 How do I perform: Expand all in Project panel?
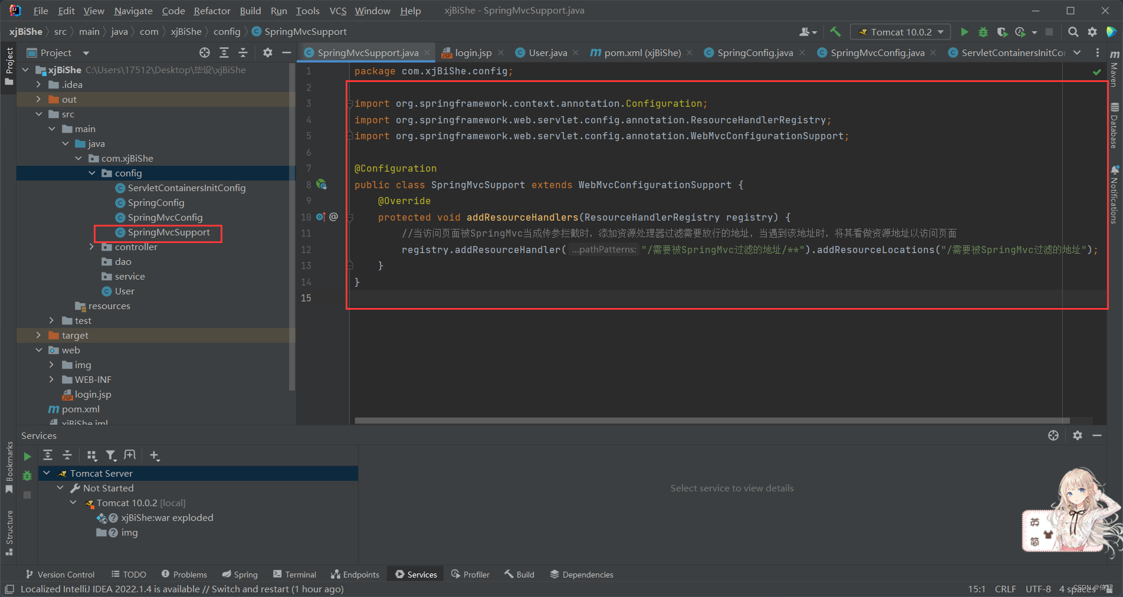click(224, 53)
